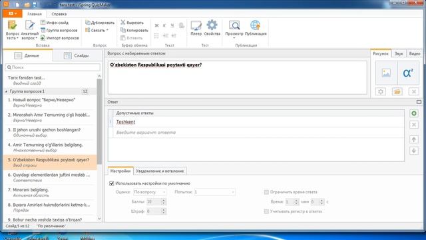Toggle Учитывать регистр в ответах checkbox
Screen dimensions: 426x240
tap(266, 211)
